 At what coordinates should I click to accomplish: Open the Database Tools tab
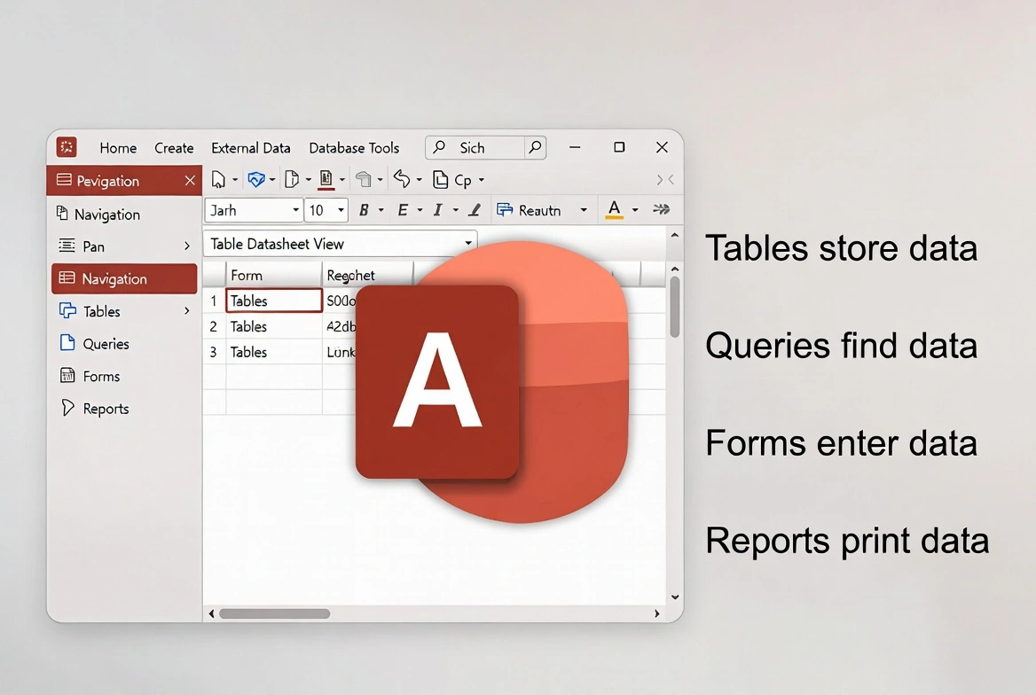coord(354,148)
